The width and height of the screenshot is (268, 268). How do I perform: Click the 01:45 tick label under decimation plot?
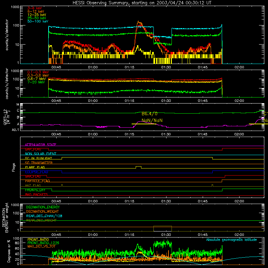(203, 235)
